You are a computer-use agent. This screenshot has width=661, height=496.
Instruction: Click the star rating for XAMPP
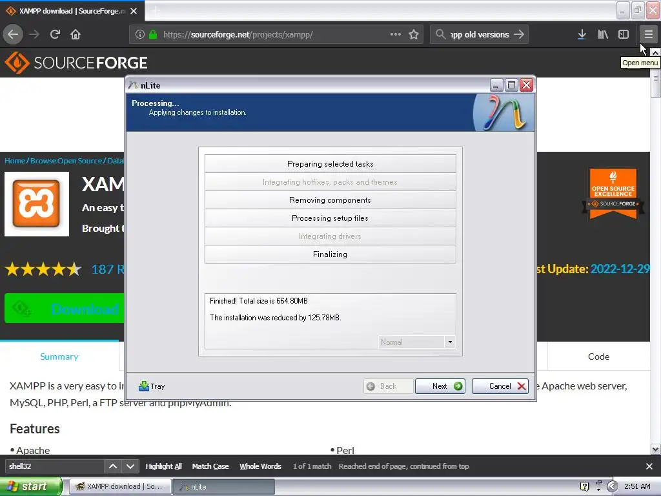click(x=43, y=269)
